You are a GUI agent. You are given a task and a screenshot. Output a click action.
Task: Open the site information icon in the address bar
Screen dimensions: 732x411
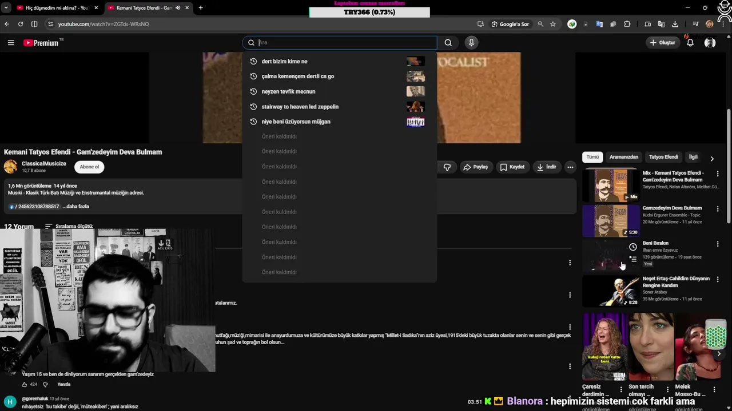click(x=50, y=24)
